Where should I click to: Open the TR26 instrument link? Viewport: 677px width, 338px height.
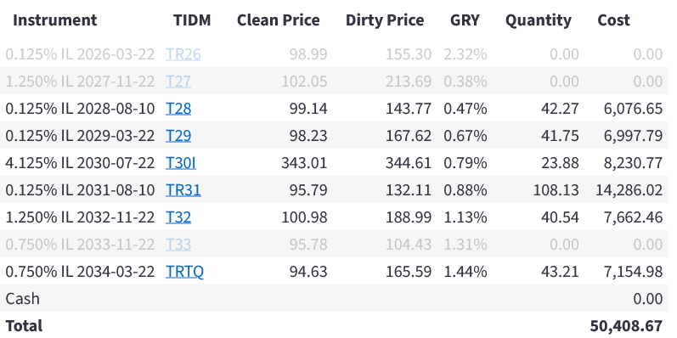(x=183, y=54)
